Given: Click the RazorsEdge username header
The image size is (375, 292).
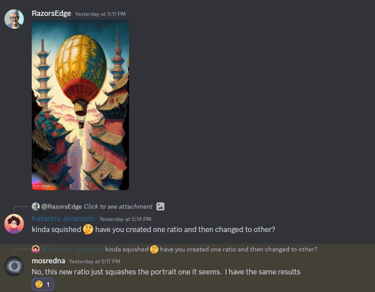Looking at the screenshot, I should click(x=52, y=13).
